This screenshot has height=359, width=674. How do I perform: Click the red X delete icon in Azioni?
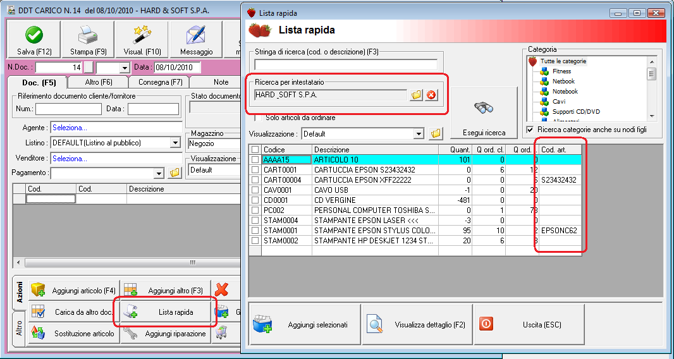(221, 290)
